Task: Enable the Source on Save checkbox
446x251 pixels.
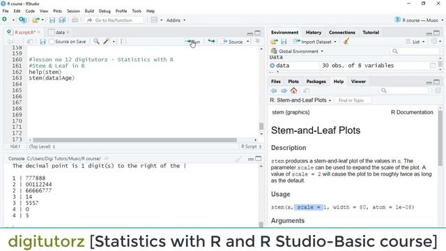Action: pos(52,42)
